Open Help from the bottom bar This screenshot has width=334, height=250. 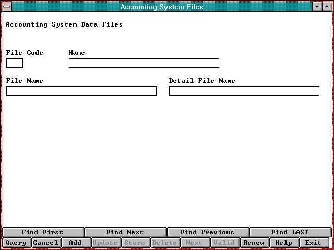284,243
